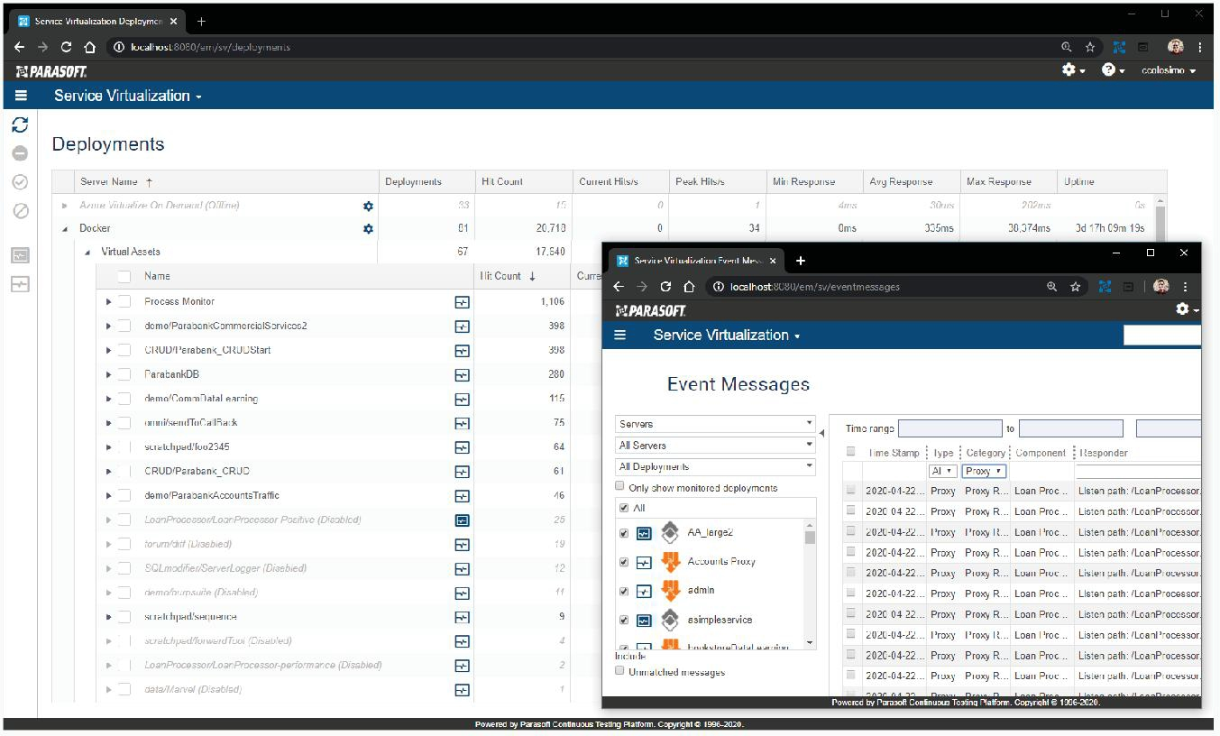Click the check circle sidebar icon

20,182
